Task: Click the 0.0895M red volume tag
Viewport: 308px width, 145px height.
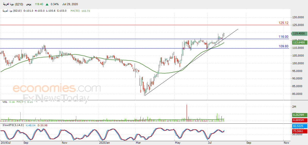Action: point(299,120)
